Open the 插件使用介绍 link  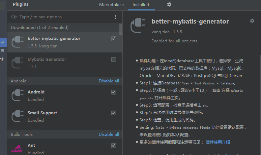tap(217, 142)
